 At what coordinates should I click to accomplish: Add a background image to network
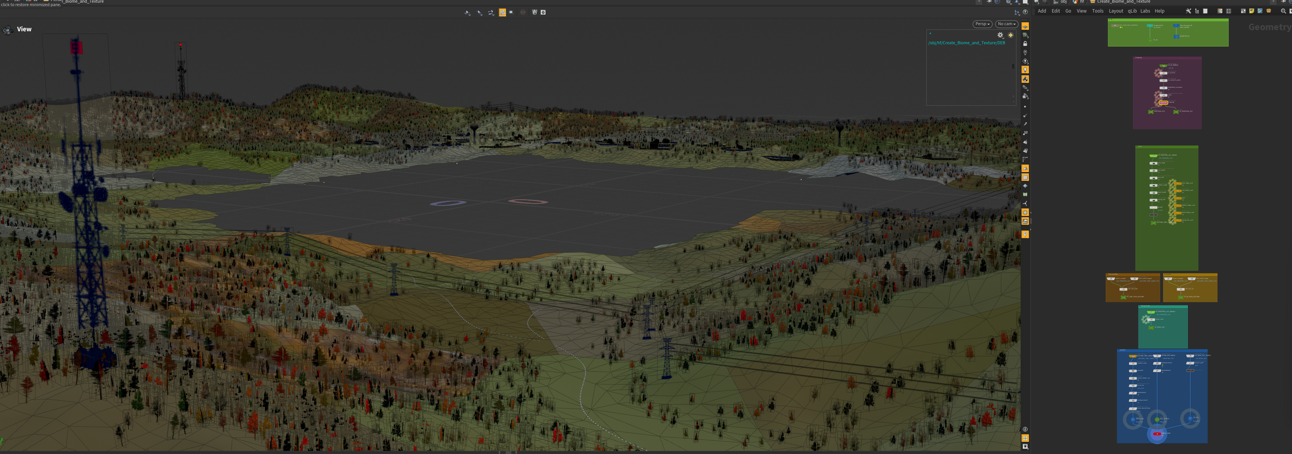(1260, 11)
